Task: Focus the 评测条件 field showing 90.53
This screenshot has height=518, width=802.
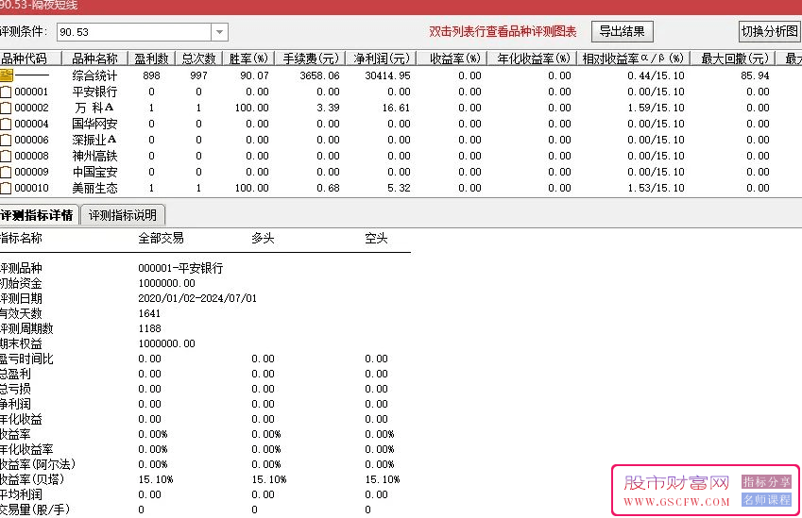Action: pyautogui.click(x=134, y=32)
